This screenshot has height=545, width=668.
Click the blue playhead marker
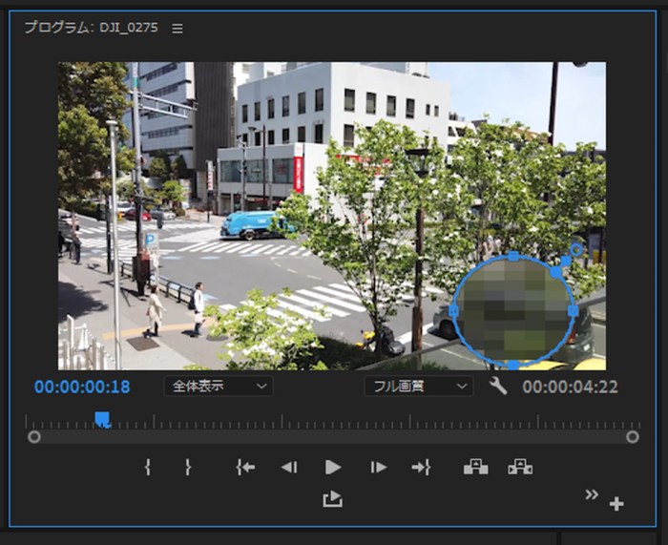[x=102, y=419]
